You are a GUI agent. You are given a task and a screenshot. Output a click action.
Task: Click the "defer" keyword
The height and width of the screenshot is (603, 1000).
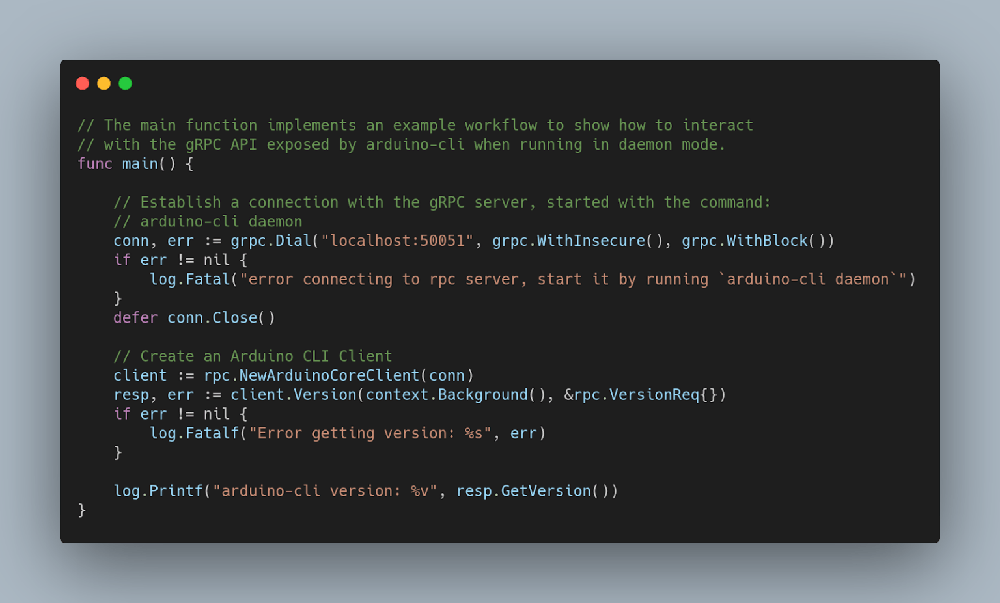pyautogui.click(x=135, y=317)
